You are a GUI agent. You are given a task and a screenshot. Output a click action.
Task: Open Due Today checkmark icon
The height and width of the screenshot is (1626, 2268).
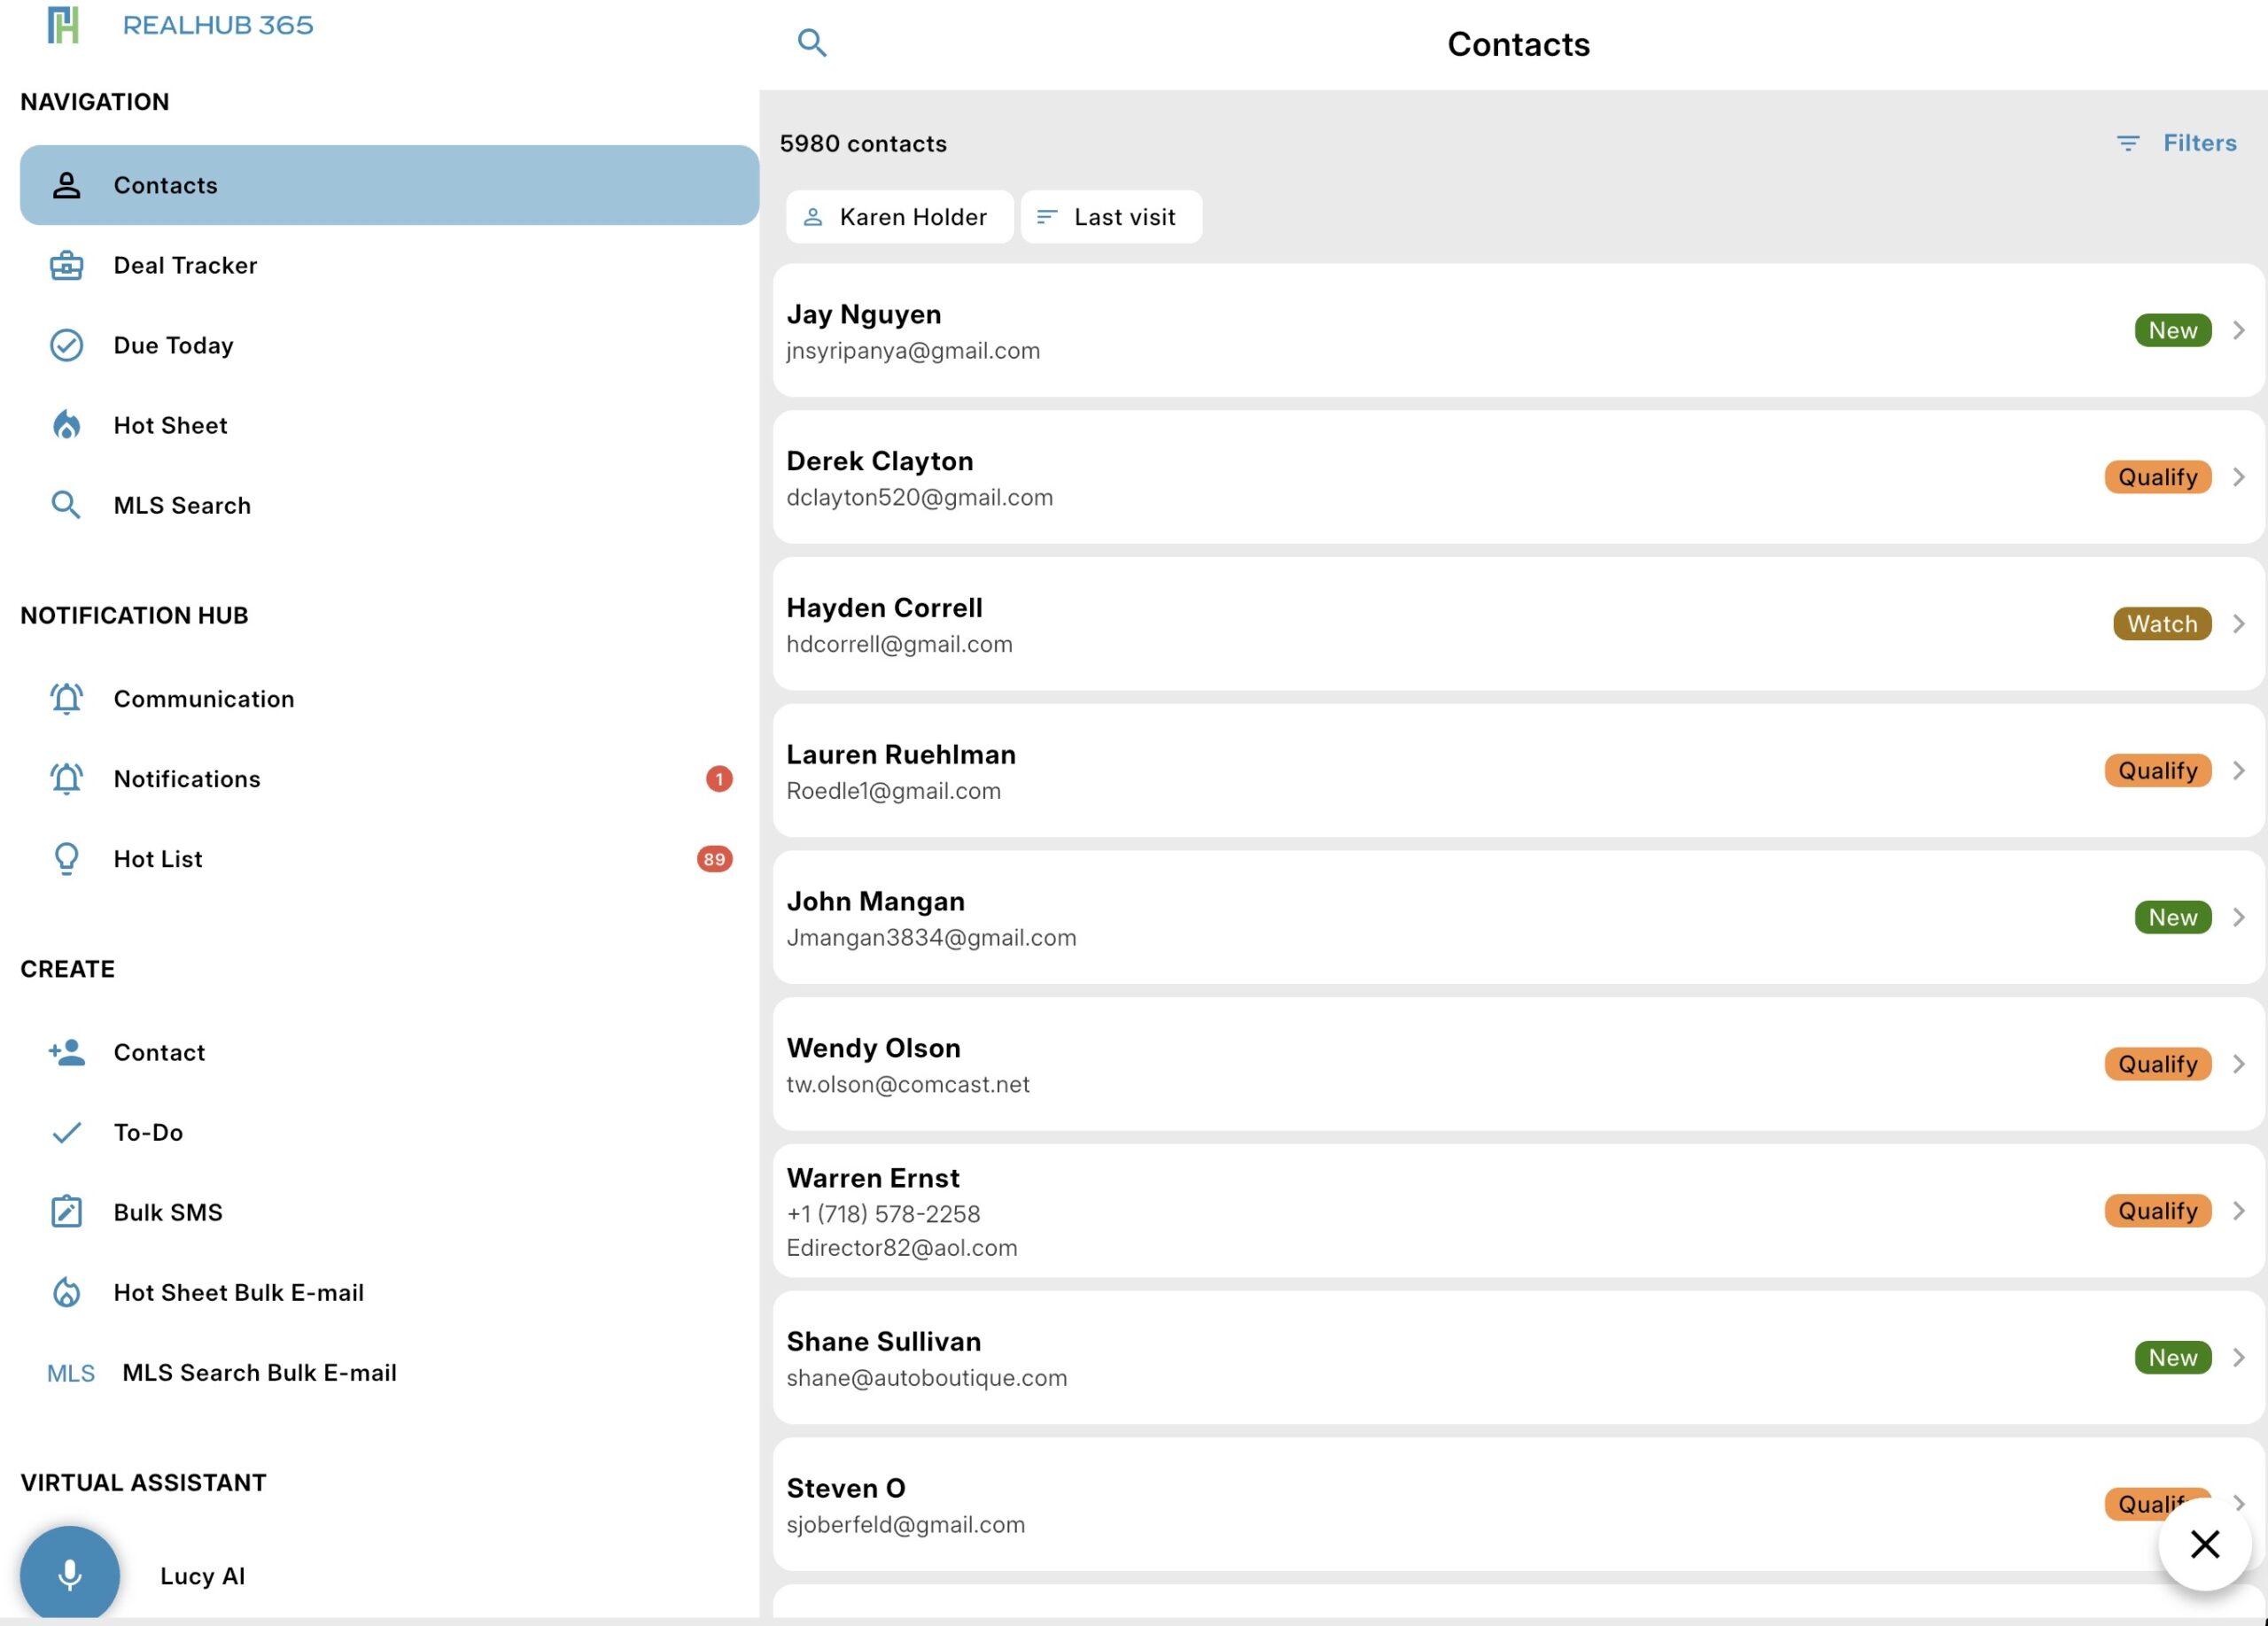[x=66, y=345]
